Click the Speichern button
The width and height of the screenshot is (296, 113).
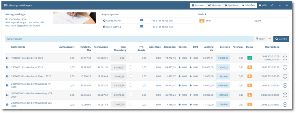tap(231, 5)
